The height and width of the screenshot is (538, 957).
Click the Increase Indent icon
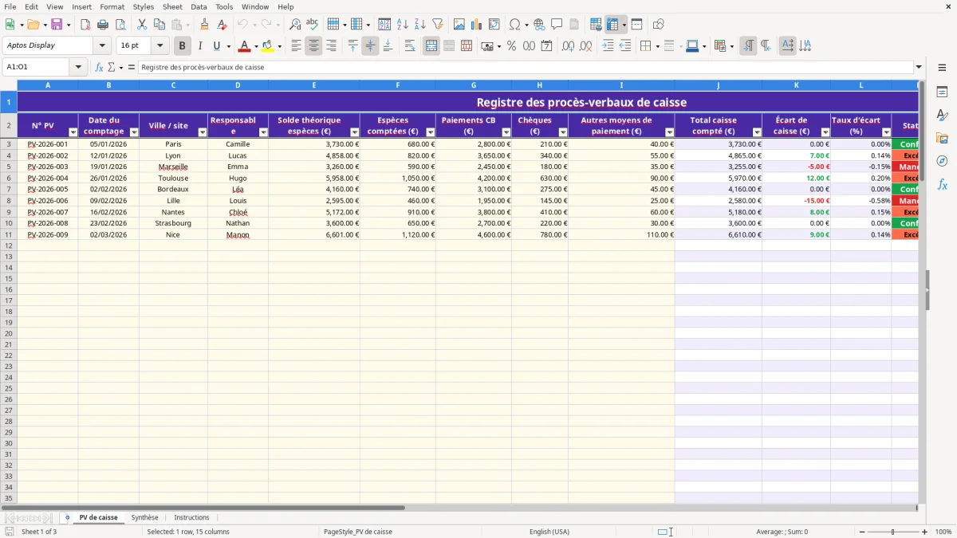(608, 46)
